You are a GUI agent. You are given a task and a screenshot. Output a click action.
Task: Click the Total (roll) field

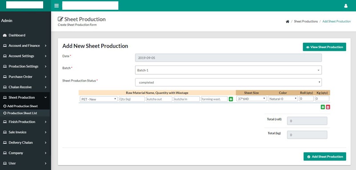pos(307,121)
